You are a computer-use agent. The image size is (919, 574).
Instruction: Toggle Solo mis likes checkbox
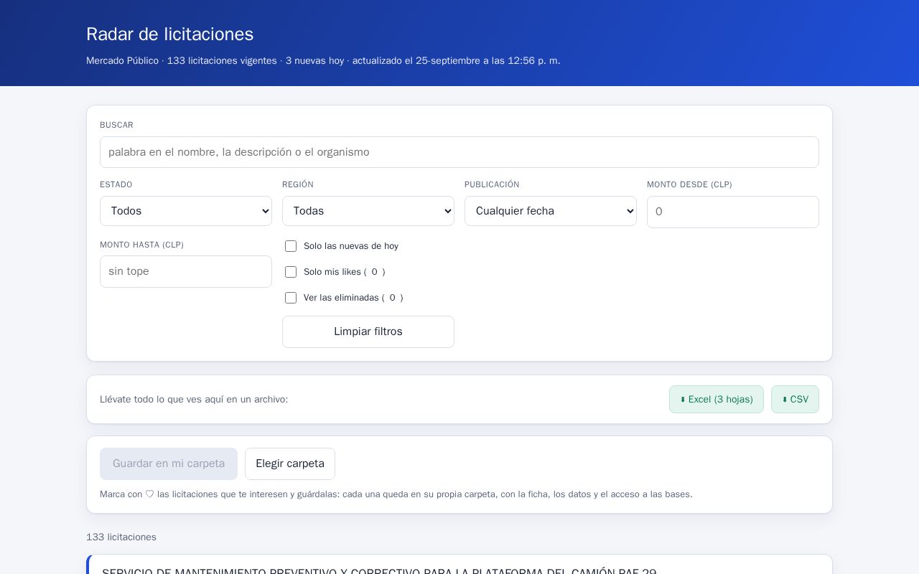pos(291,272)
